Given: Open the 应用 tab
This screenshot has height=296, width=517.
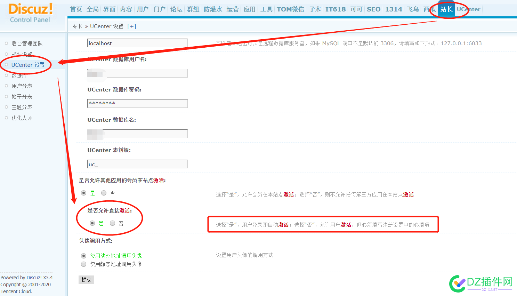Looking at the screenshot, I should point(249,9).
